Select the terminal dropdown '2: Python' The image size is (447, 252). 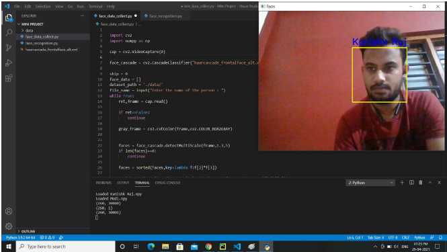(370, 183)
